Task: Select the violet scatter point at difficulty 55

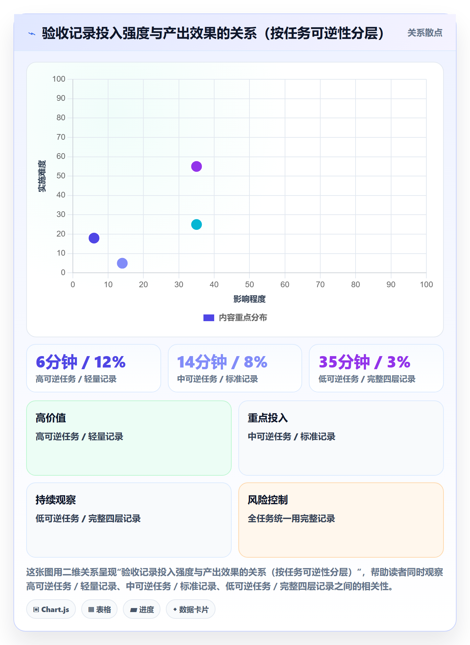Action: [196, 167]
